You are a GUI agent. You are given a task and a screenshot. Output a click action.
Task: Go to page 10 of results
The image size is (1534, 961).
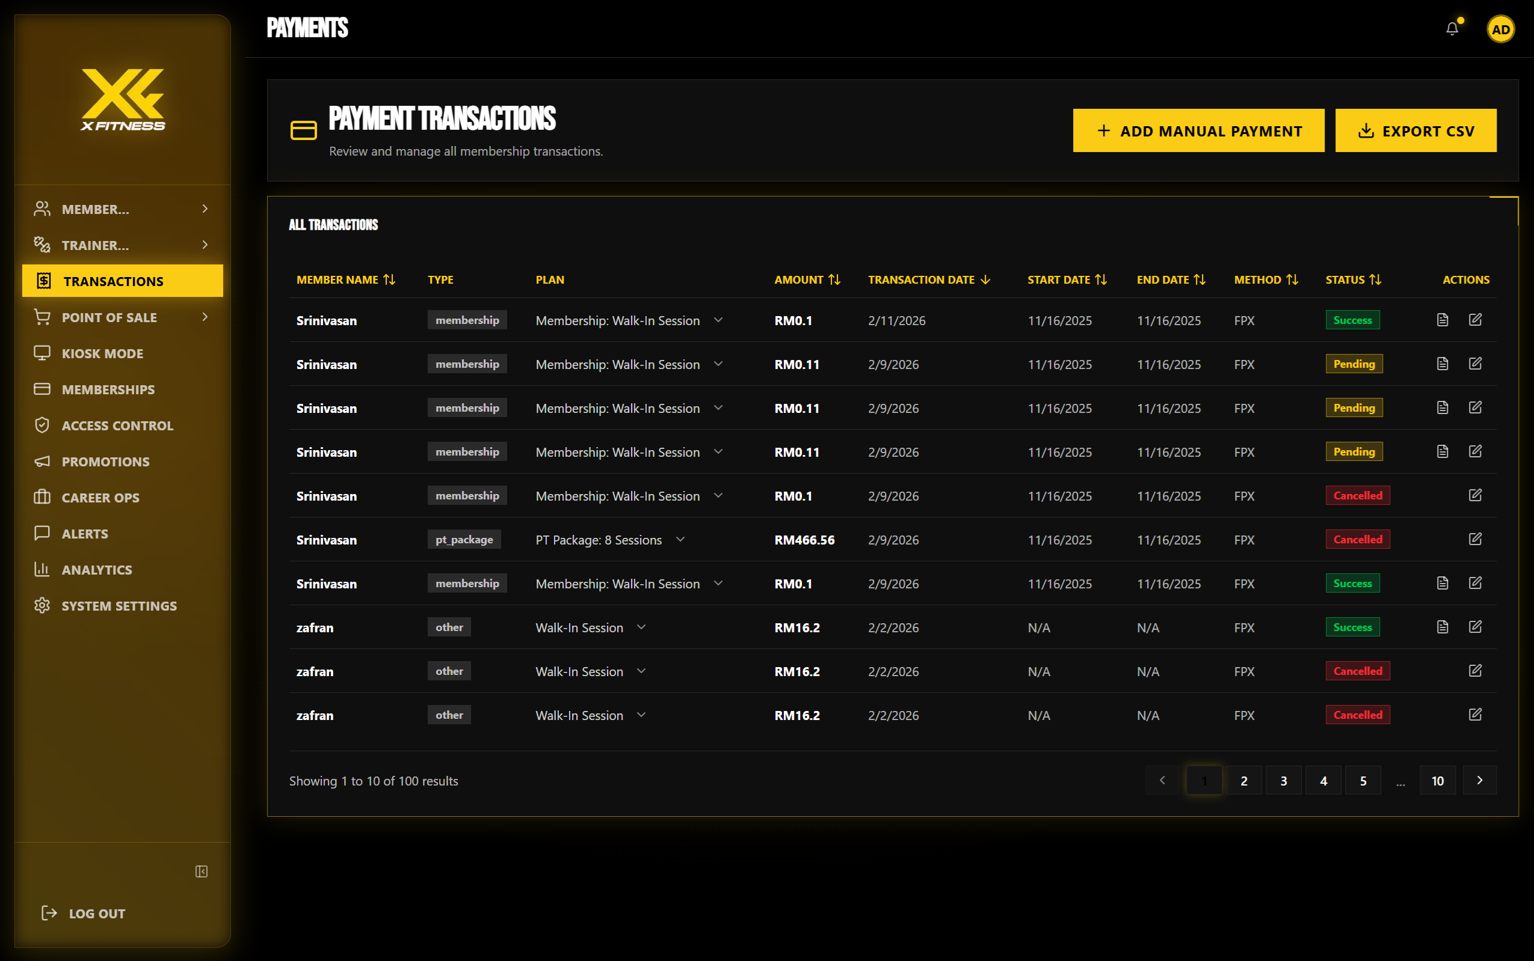coord(1437,781)
